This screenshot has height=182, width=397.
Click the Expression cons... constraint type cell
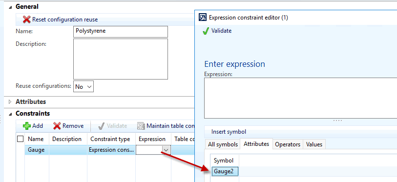click(111, 150)
